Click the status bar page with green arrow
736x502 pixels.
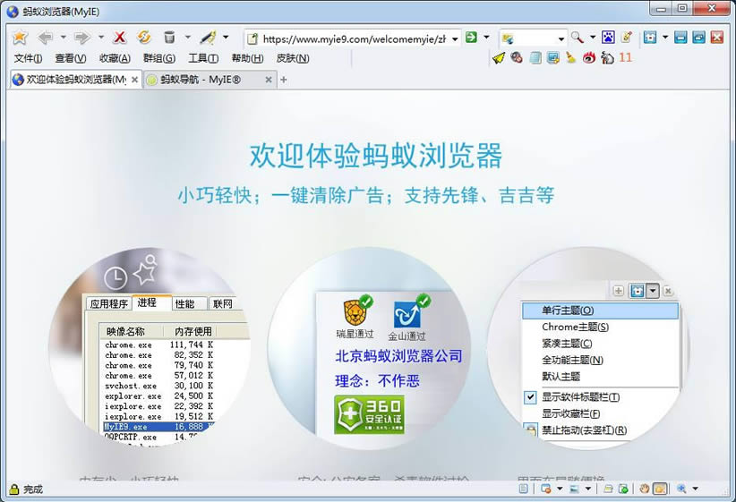point(623,489)
